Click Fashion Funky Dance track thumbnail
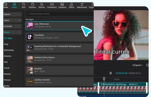Screen dimensions: 151x97 30,59
